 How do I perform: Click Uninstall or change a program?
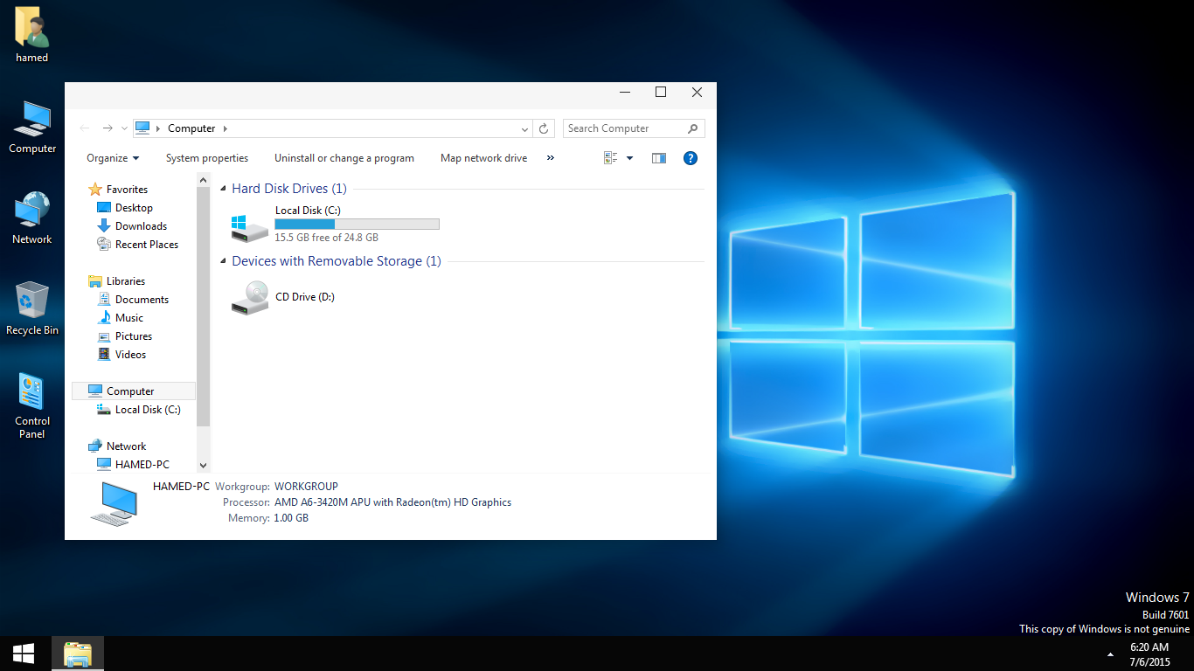344,158
